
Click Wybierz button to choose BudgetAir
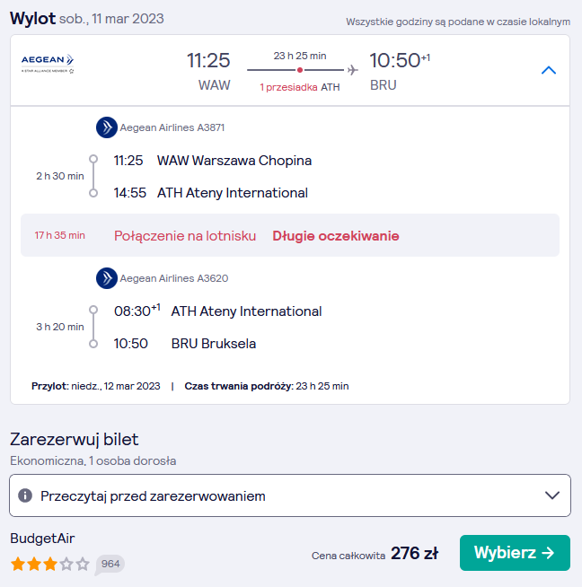pos(515,553)
